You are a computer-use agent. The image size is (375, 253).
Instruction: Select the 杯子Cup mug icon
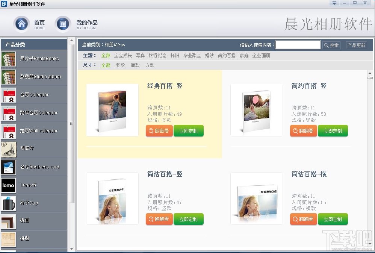(x=8, y=203)
